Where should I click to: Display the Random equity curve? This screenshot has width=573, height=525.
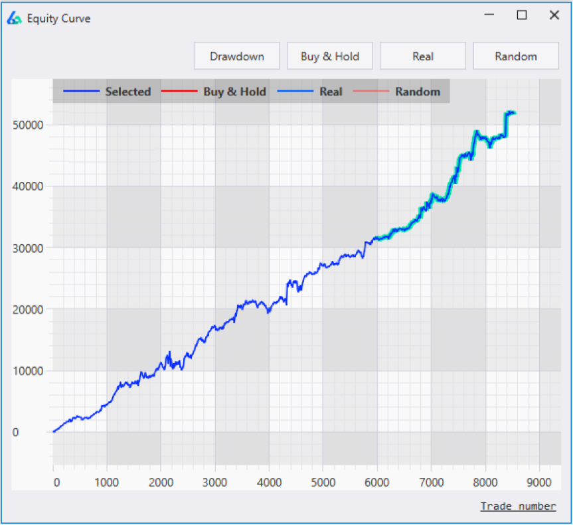click(x=516, y=56)
